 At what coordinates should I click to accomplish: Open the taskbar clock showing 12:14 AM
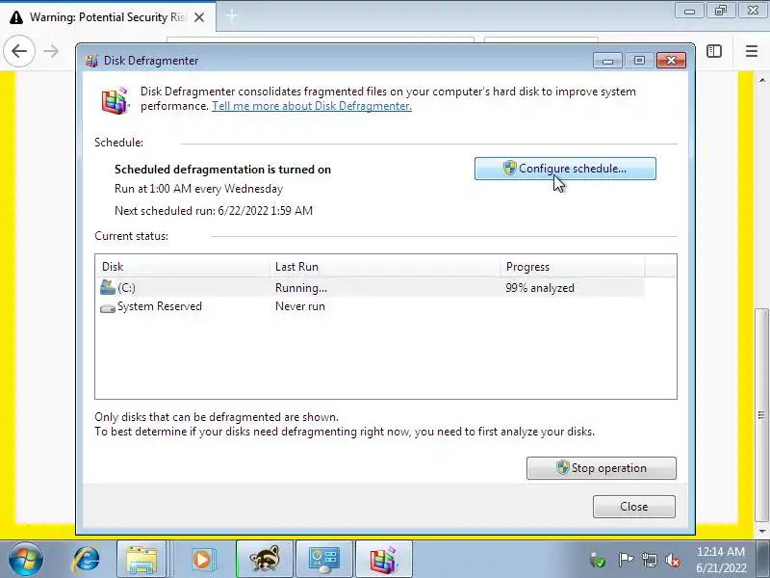click(x=720, y=560)
